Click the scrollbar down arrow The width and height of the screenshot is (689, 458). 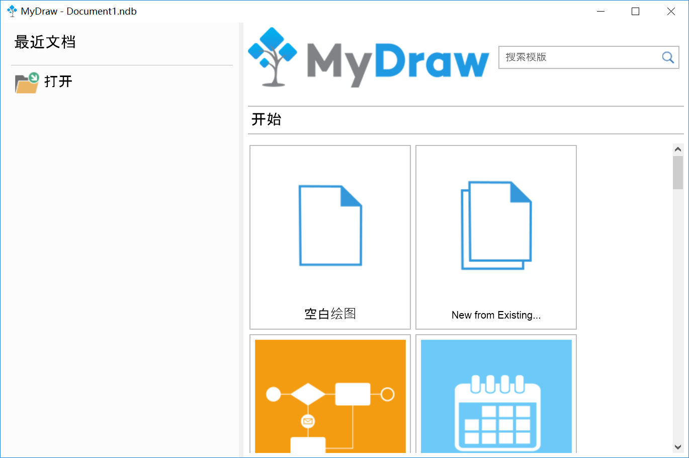click(x=678, y=447)
